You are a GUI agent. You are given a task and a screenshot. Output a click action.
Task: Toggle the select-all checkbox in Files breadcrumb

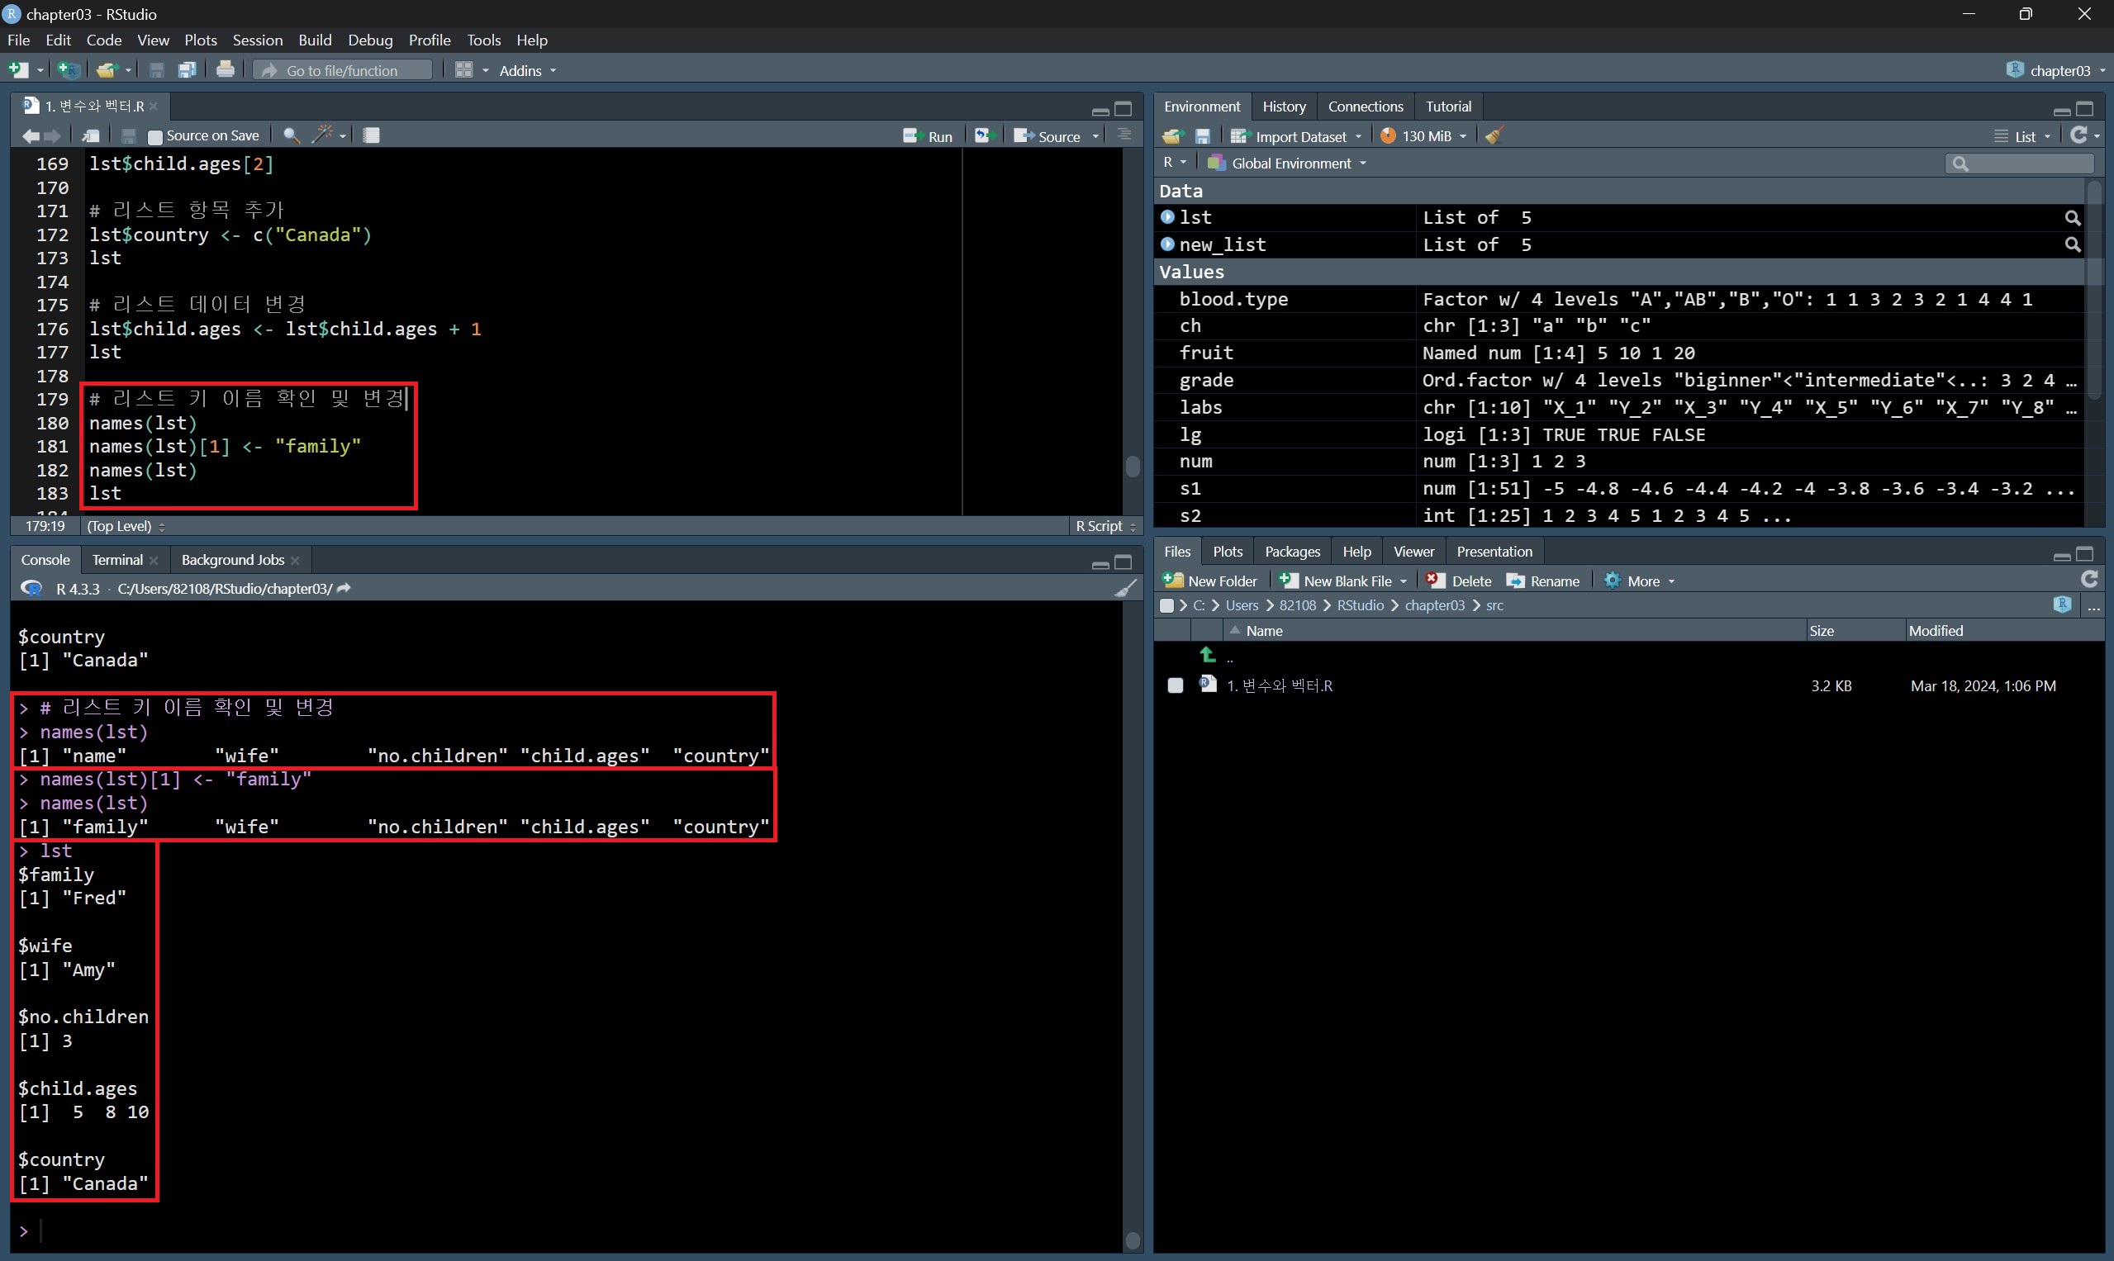coord(1167,606)
